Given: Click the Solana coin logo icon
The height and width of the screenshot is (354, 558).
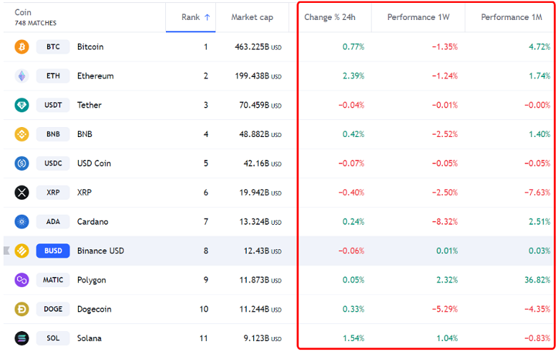Looking at the screenshot, I should 21,338.
